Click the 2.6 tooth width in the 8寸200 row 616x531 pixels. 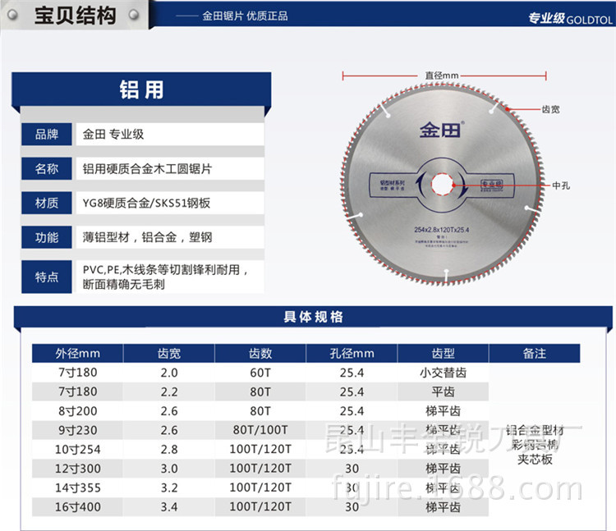point(169,411)
